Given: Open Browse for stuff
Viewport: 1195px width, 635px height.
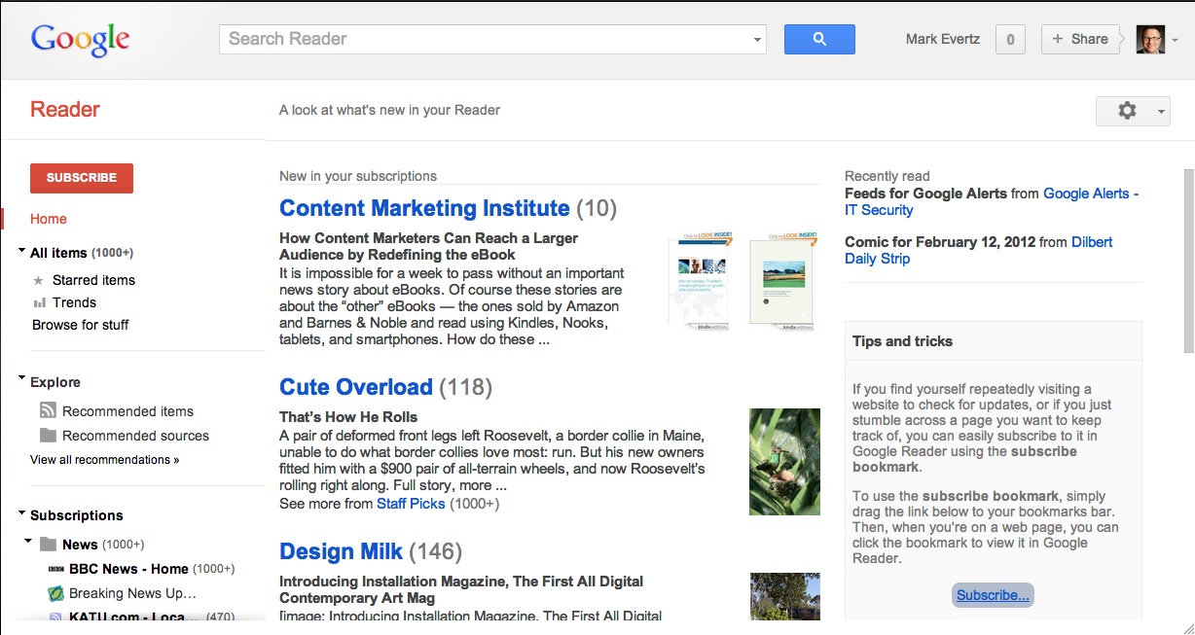Looking at the screenshot, I should pyautogui.click(x=80, y=325).
